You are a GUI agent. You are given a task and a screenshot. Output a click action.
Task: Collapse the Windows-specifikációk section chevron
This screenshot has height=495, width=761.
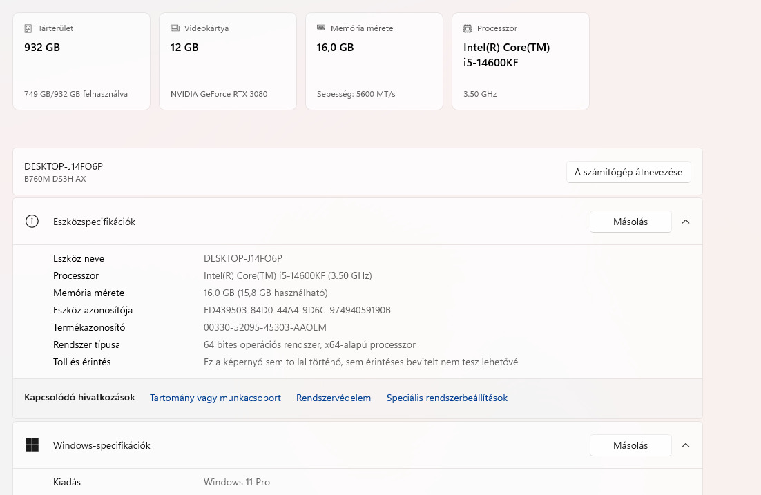686,445
